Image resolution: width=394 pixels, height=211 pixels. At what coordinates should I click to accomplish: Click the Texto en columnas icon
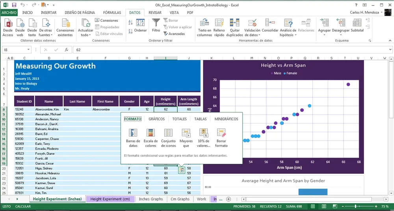(x=204, y=27)
